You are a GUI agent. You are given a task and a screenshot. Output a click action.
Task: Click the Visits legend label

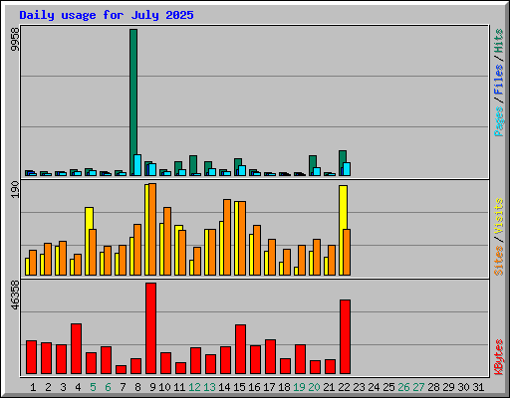(x=499, y=217)
